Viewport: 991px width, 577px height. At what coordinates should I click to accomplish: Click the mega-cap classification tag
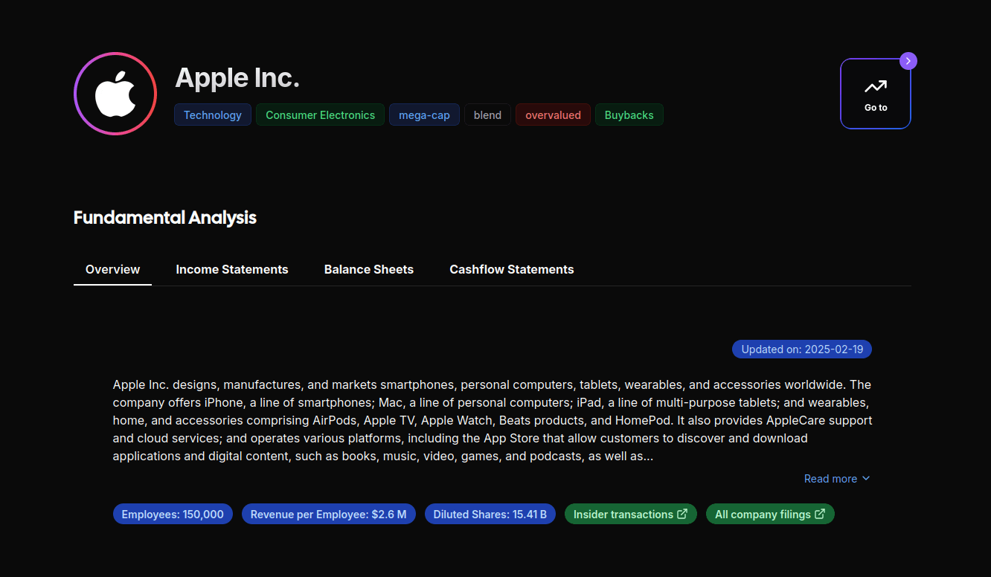(424, 115)
